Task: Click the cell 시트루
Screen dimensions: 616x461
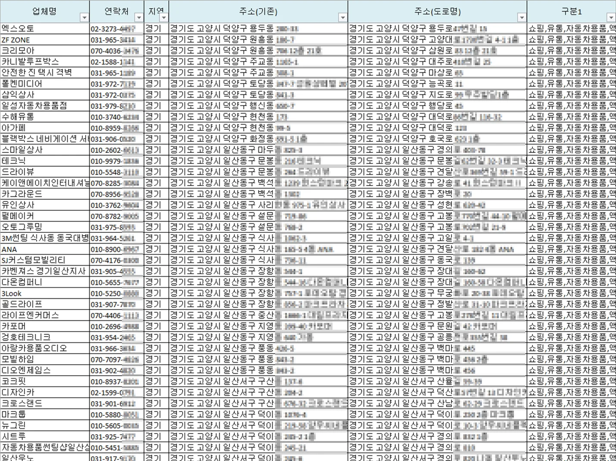Action: coord(45,436)
